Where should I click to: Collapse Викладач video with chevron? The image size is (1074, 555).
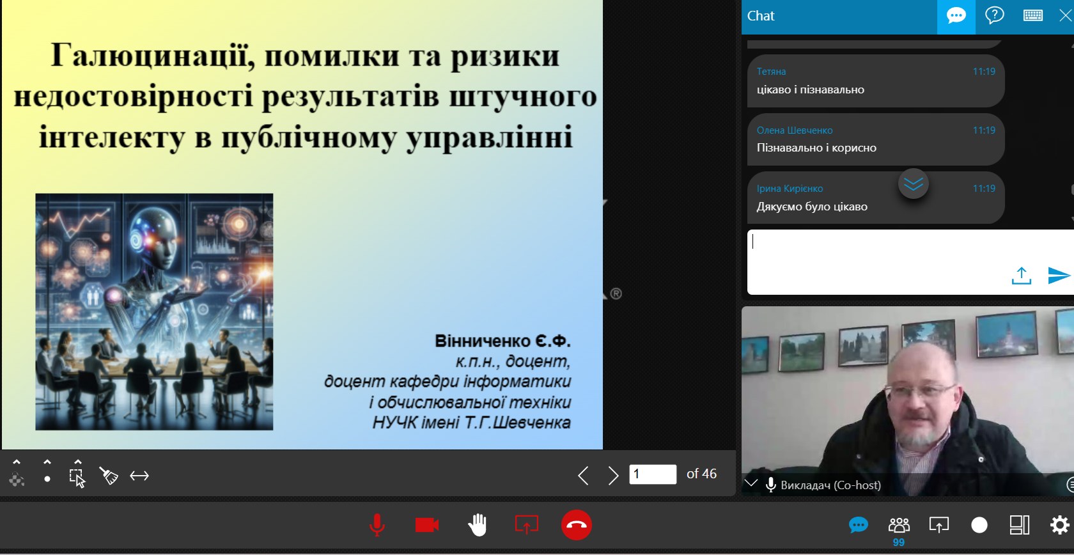752,483
